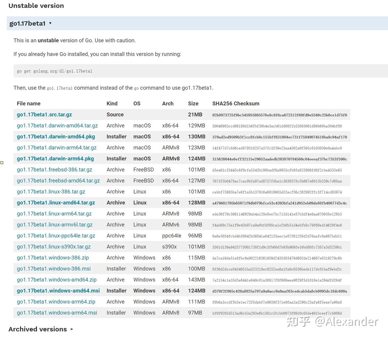Click the checksum of darwin-arm64.pkg row
This screenshot has width=388, height=337.
280,159
